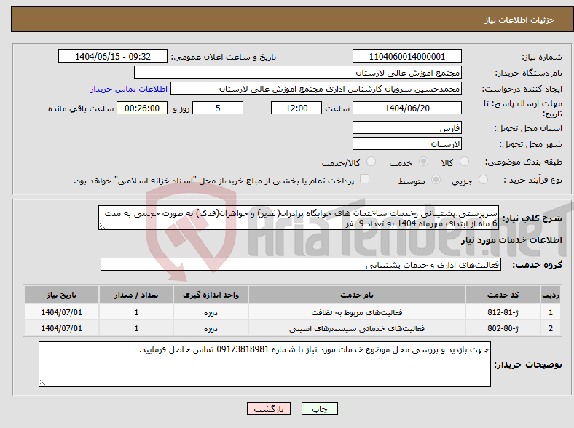The image size is (574, 428).
Task: Select the متوسط purchase type radio
Action: click(x=436, y=180)
